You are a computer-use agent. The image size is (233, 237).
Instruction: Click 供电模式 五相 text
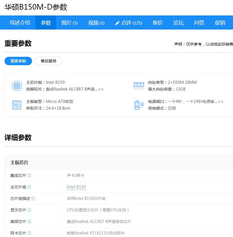pyautogui.click(x=162, y=108)
